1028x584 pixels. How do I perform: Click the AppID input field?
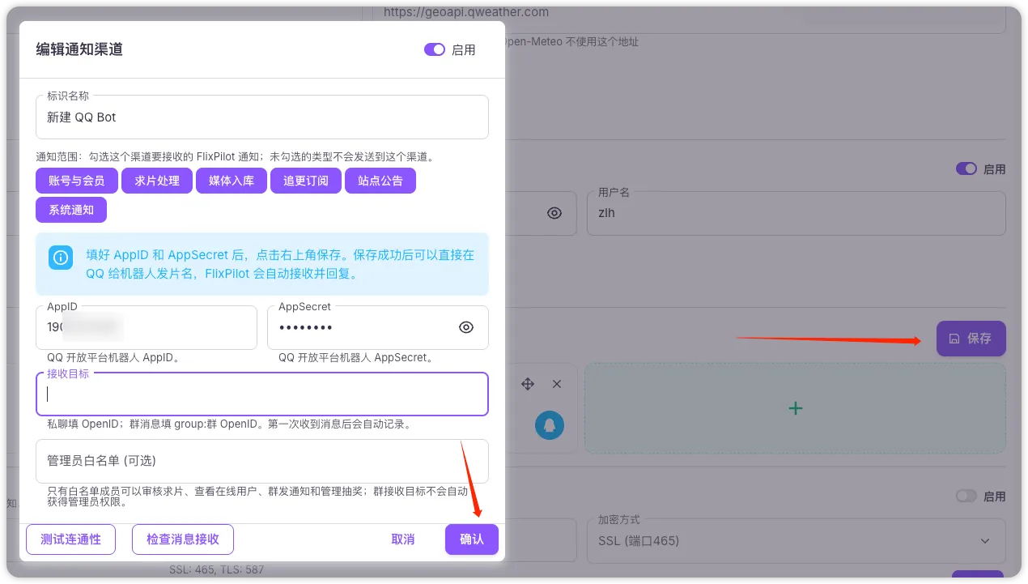147,327
